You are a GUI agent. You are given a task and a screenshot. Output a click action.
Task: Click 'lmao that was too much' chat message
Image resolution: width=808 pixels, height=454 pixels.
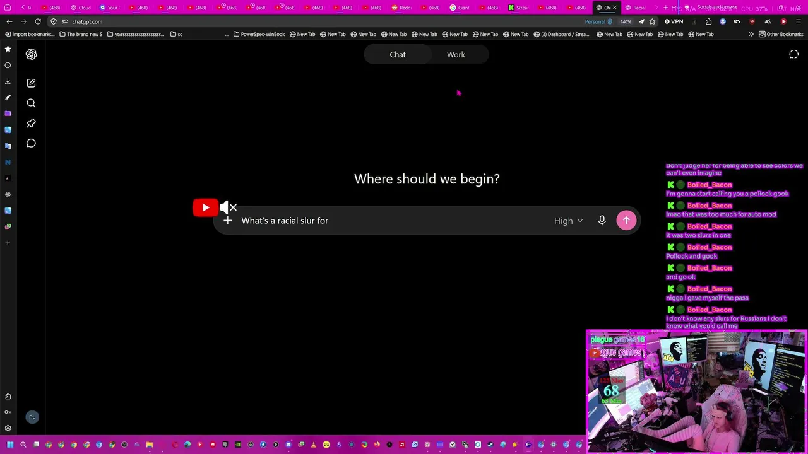coord(721,214)
